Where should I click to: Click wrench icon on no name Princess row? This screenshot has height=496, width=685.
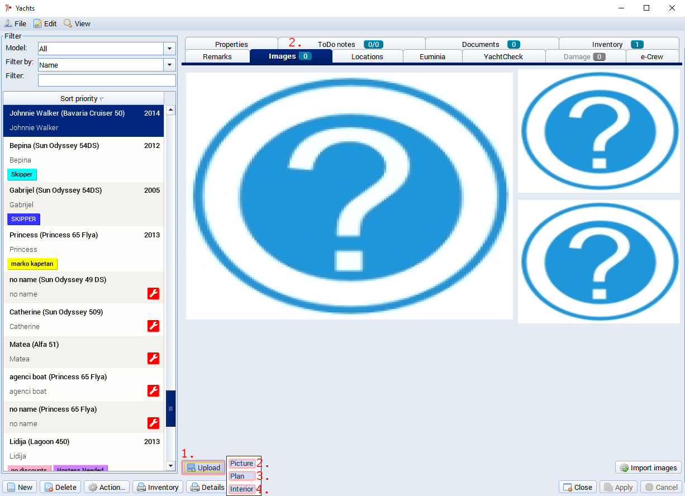pos(154,423)
